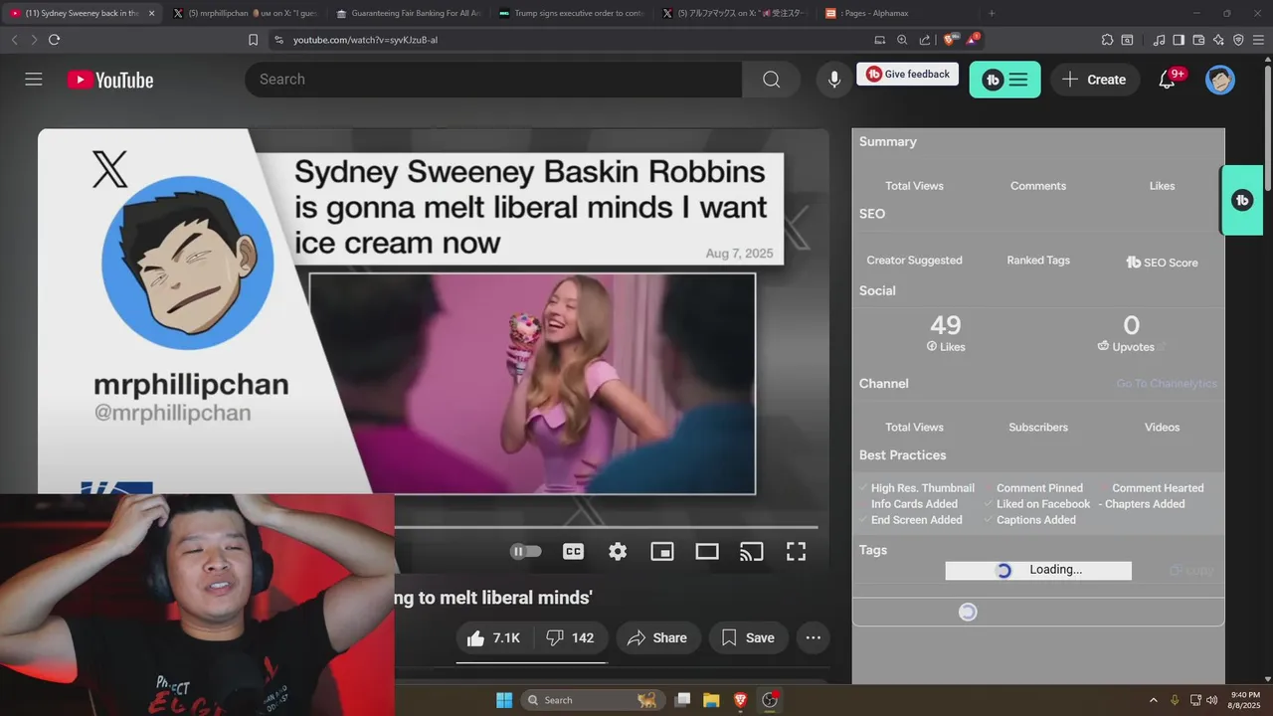This screenshot has width=1273, height=716.
Task: Open Brave Rewards triangle icon
Action: [x=971, y=40]
